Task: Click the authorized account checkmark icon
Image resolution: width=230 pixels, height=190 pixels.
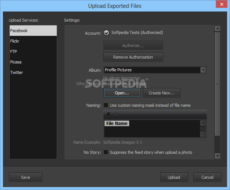Action: [106, 33]
